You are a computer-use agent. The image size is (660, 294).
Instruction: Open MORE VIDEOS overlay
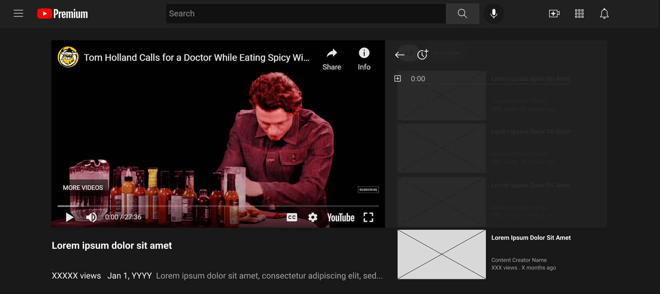pyautogui.click(x=83, y=188)
